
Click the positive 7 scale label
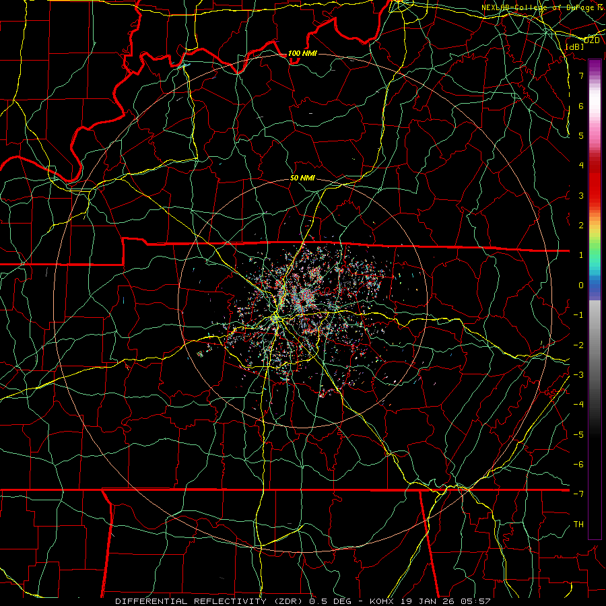581,75
